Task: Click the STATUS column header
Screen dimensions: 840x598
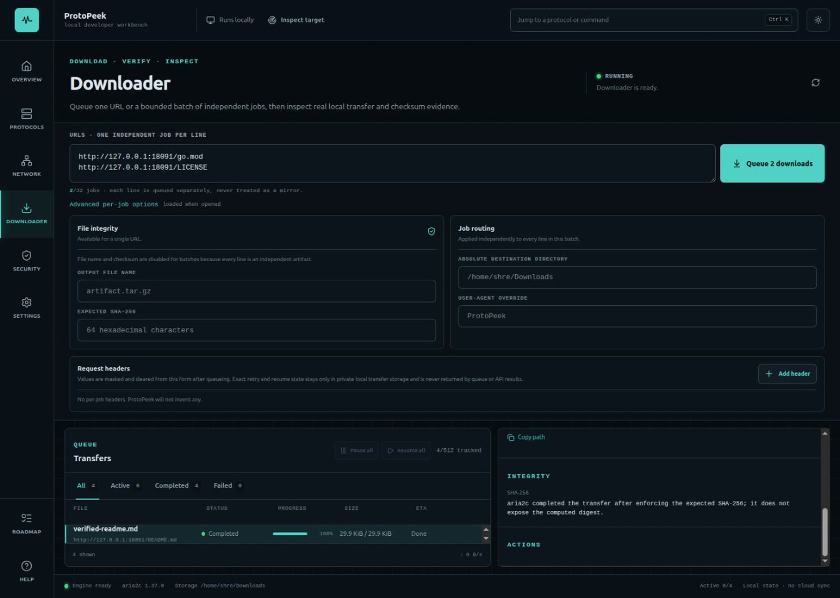Action: point(217,508)
